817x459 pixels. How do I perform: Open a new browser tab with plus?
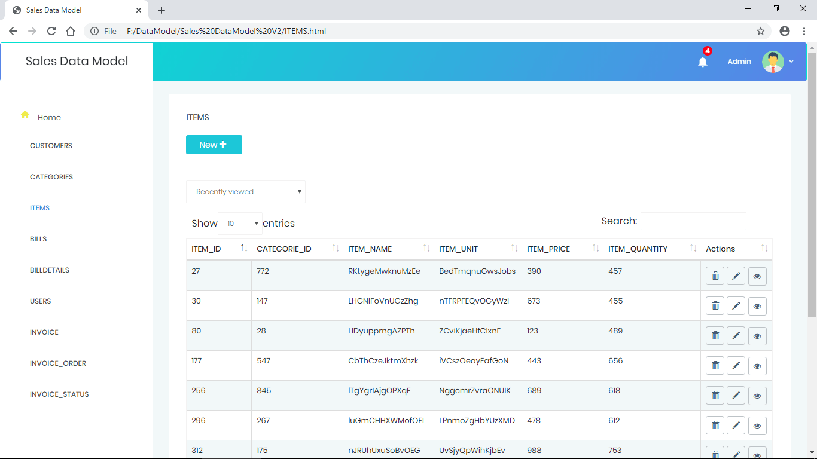click(x=161, y=10)
